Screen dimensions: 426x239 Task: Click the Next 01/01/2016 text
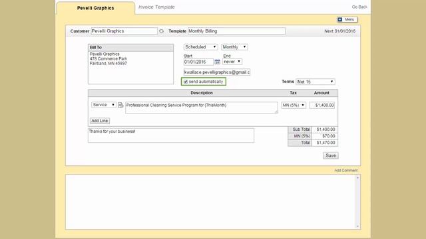click(340, 31)
